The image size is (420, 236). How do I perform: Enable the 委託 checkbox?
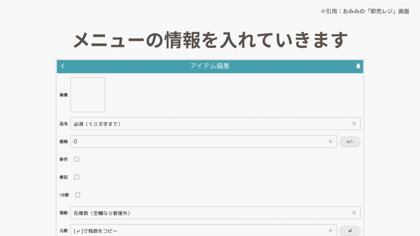pos(77,177)
